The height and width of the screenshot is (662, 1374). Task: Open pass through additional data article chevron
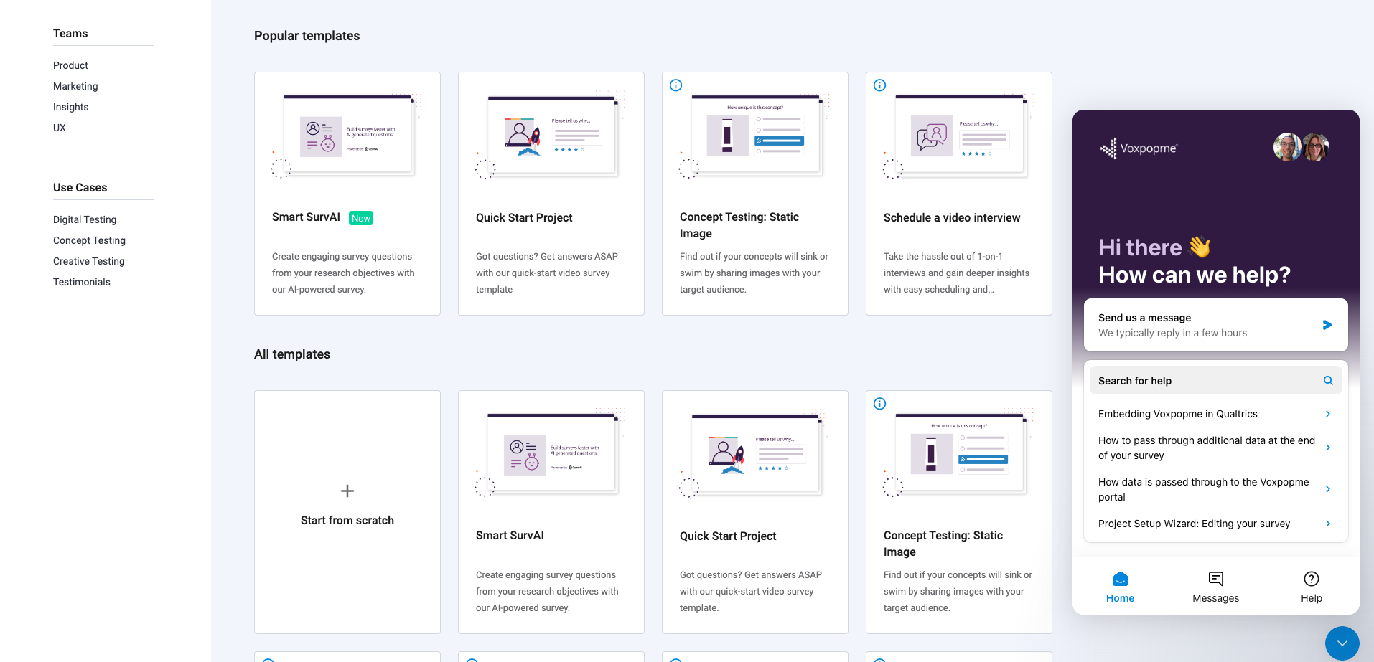pyautogui.click(x=1328, y=448)
